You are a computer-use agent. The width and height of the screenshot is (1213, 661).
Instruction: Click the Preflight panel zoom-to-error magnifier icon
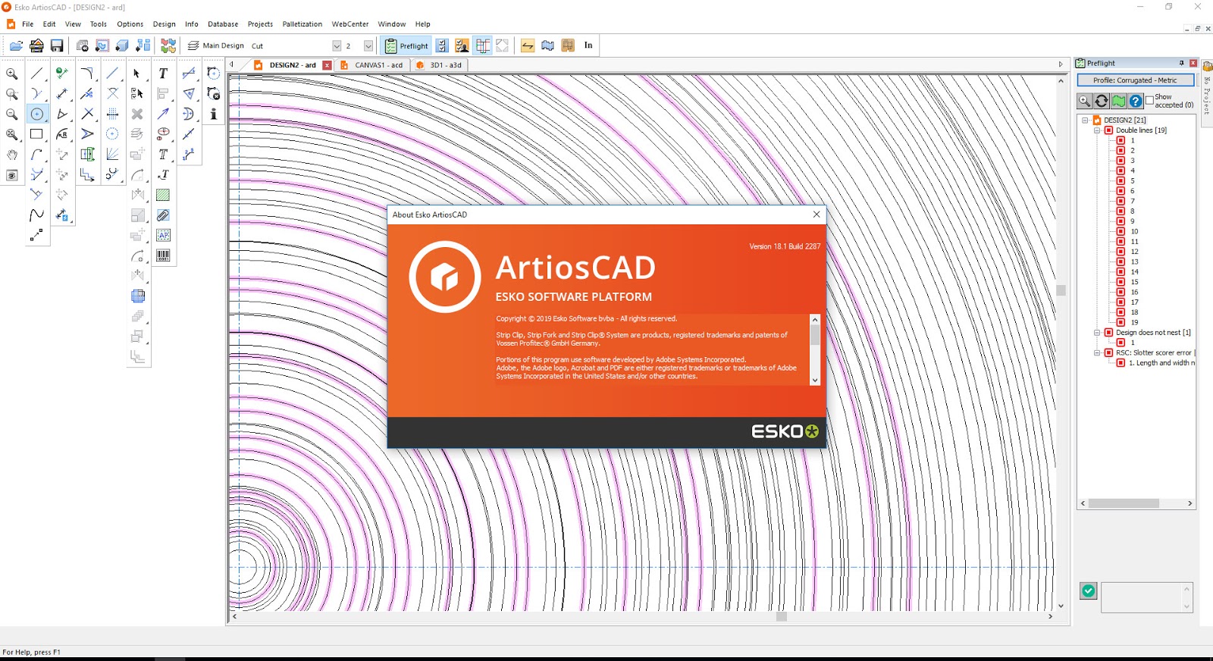point(1085,101)
